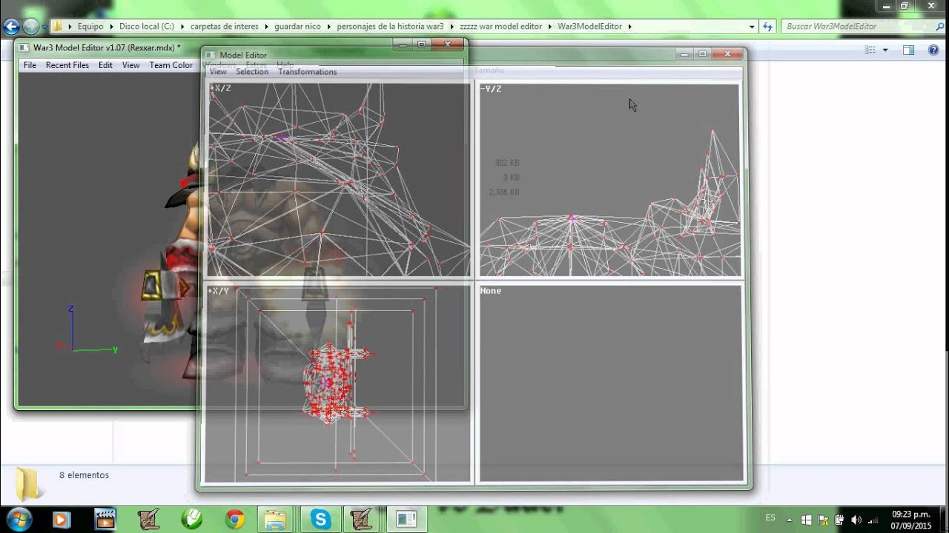Image resolution: width=949 pixels, height=533 pixels.
Task: Click the Explorer forward arrow button
Action: click(30, 27)
